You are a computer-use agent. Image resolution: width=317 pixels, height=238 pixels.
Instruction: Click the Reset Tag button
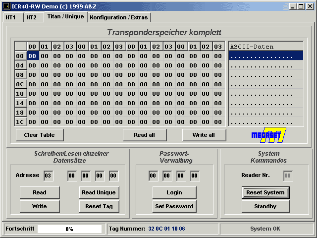pyautogui.click(x=99, y=206)
